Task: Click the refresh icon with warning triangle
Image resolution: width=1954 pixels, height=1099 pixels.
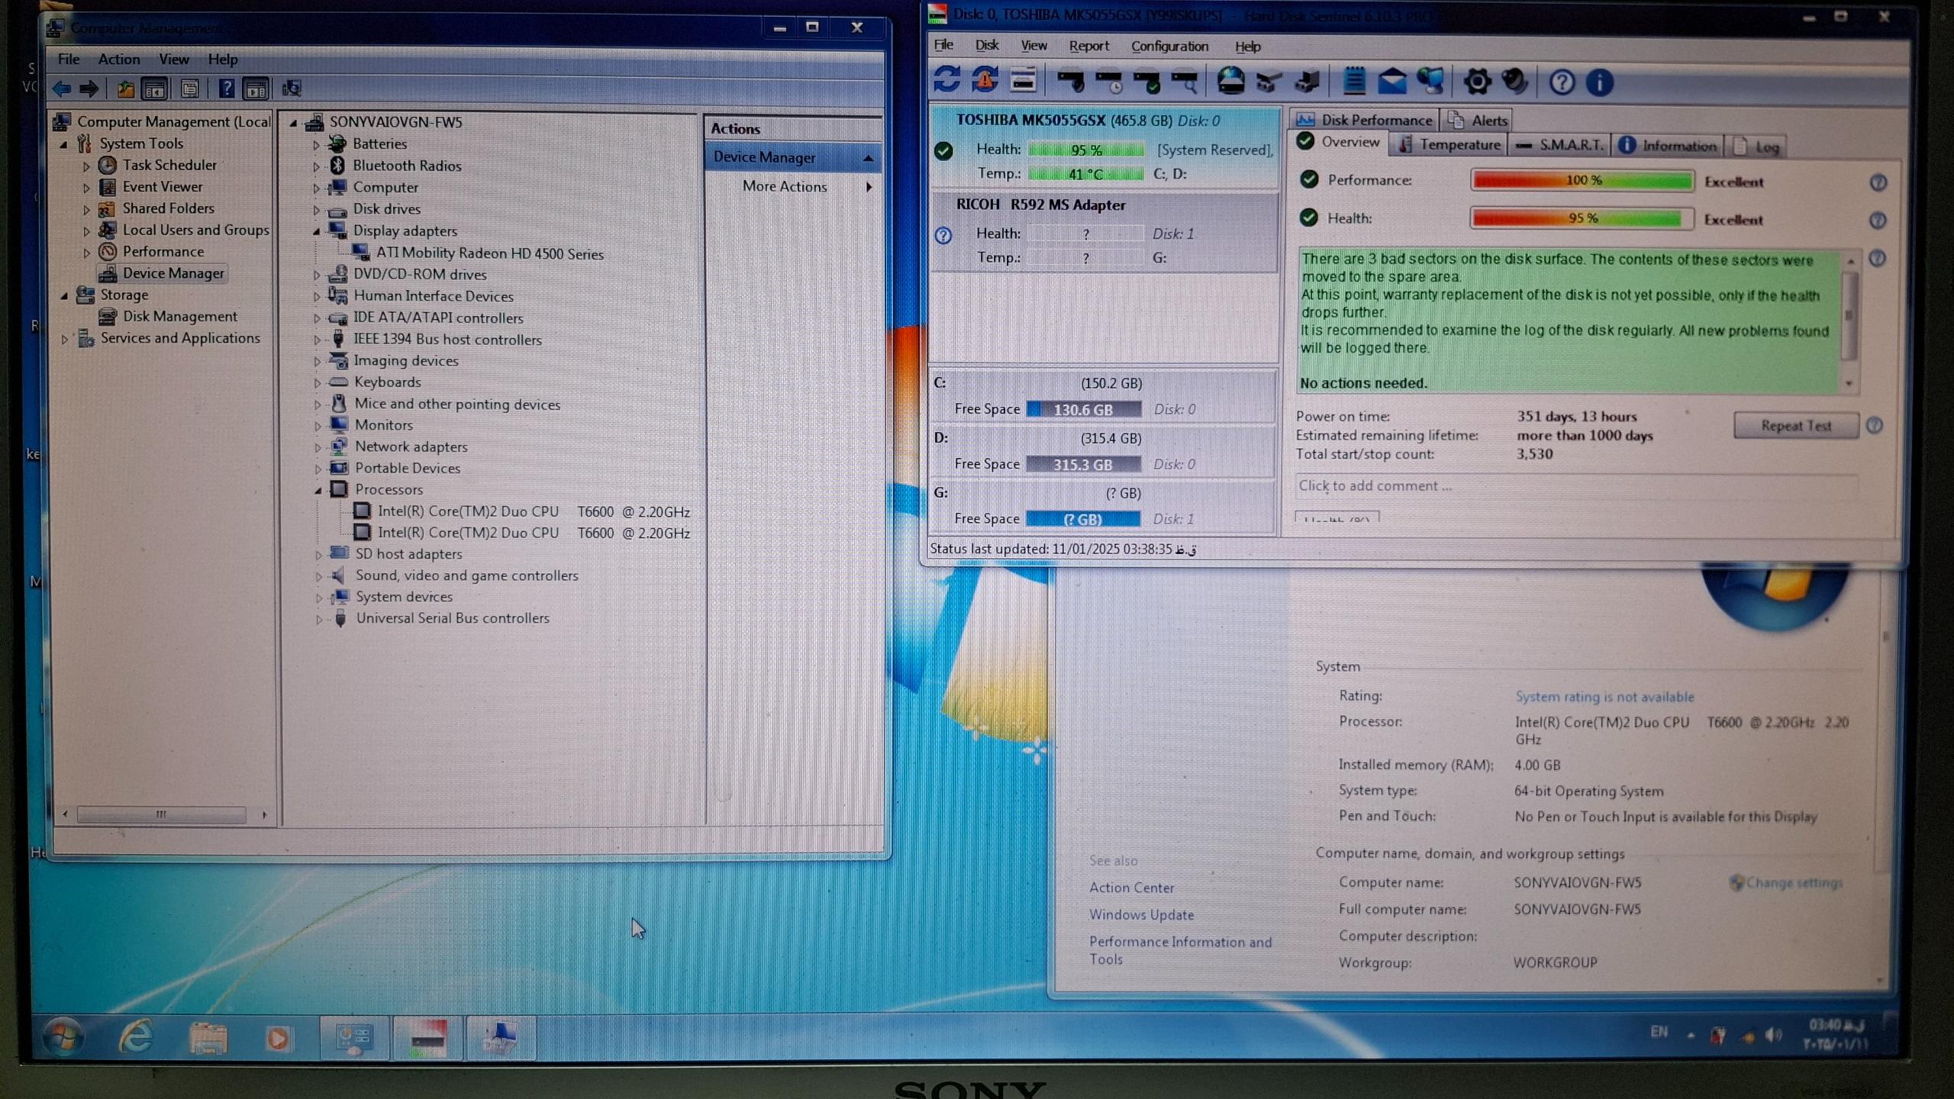Action: (985, 81)
